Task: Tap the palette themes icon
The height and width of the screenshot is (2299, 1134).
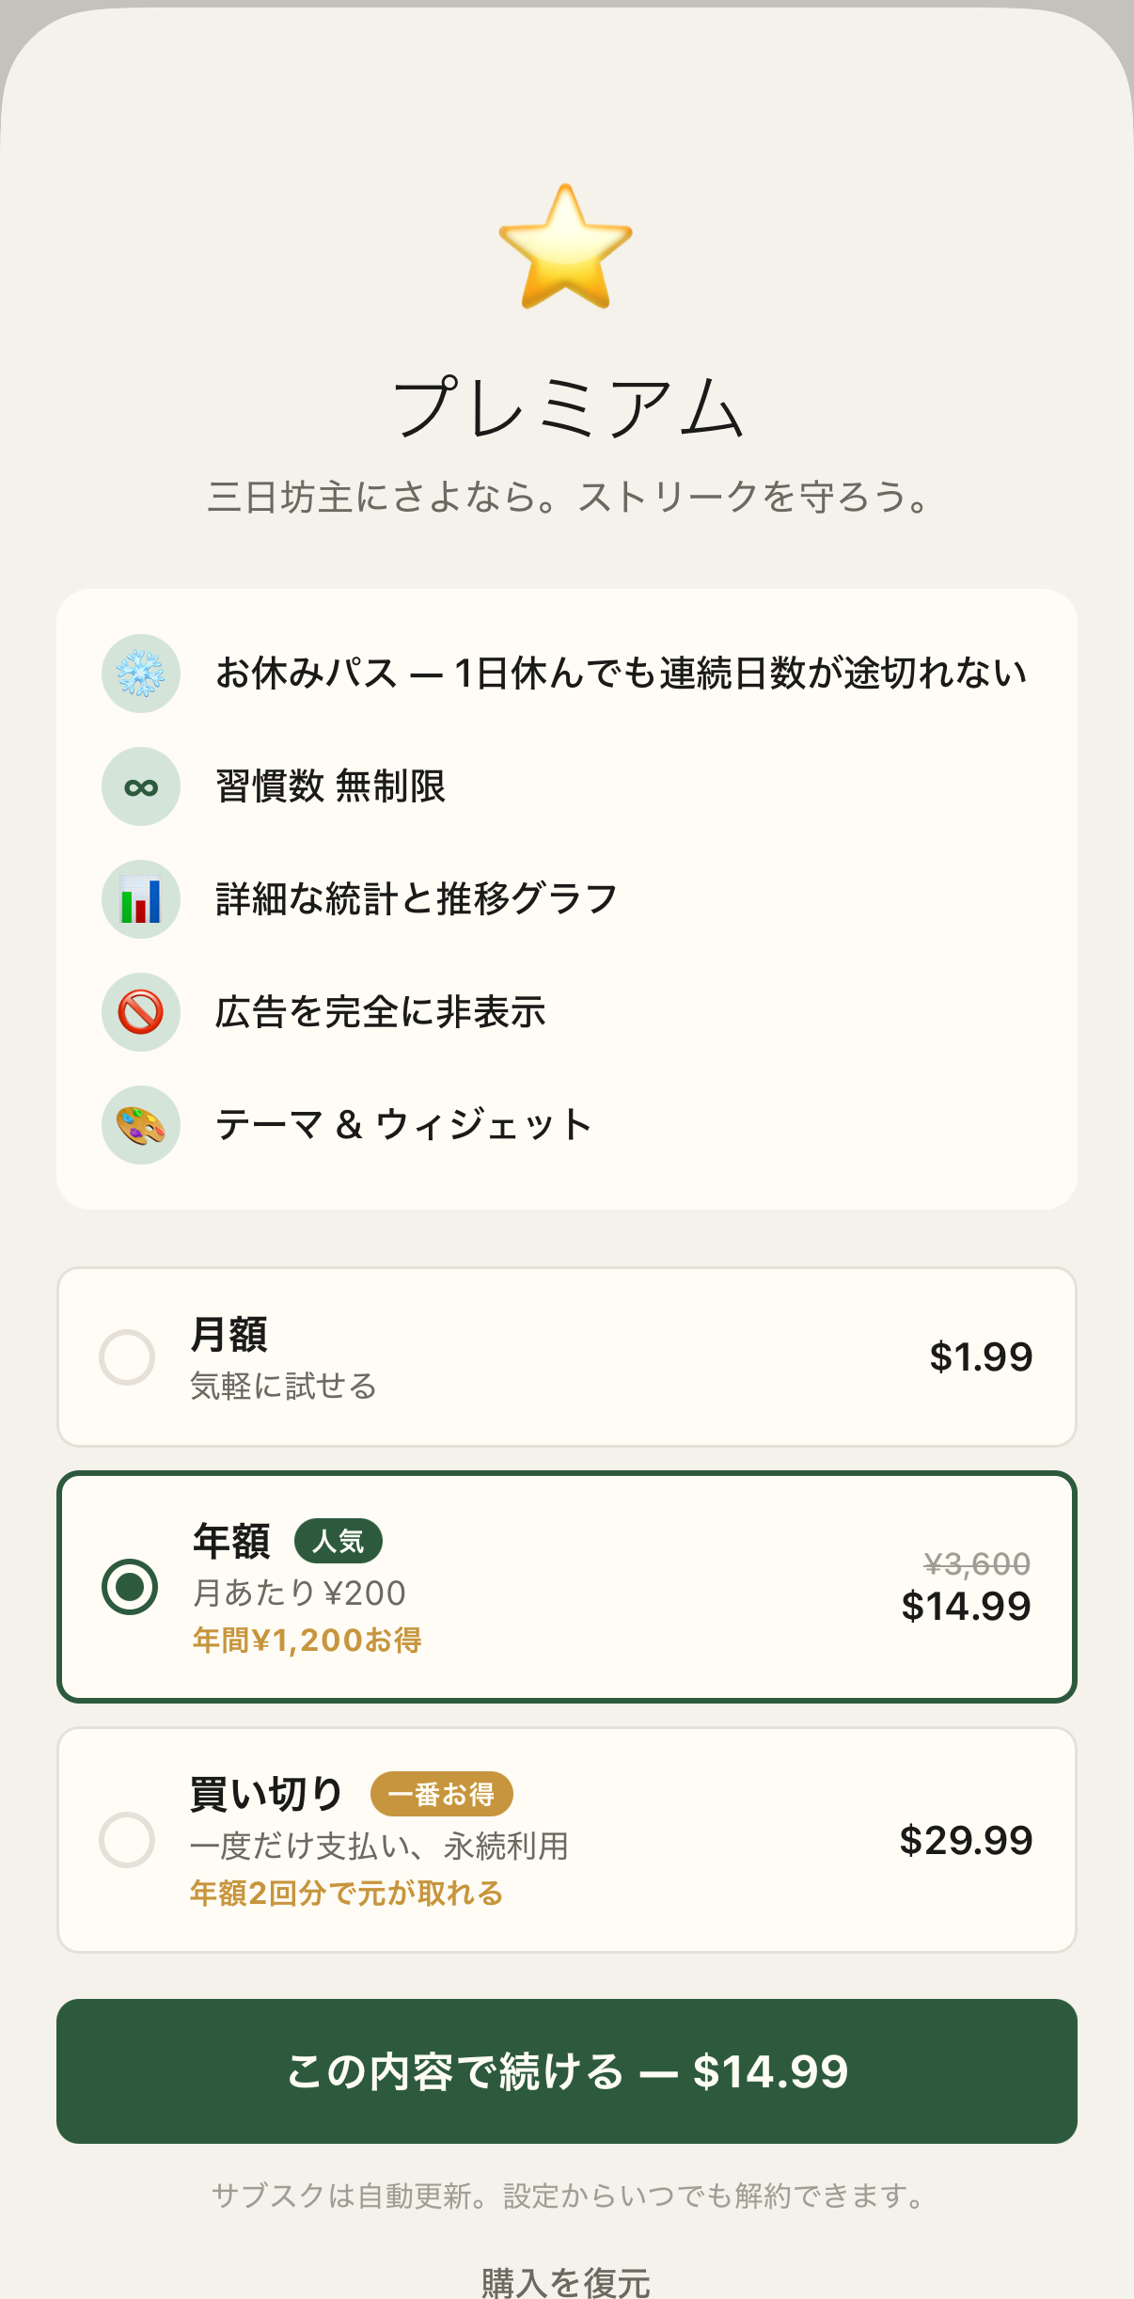Action: (x=141, y=1125)
